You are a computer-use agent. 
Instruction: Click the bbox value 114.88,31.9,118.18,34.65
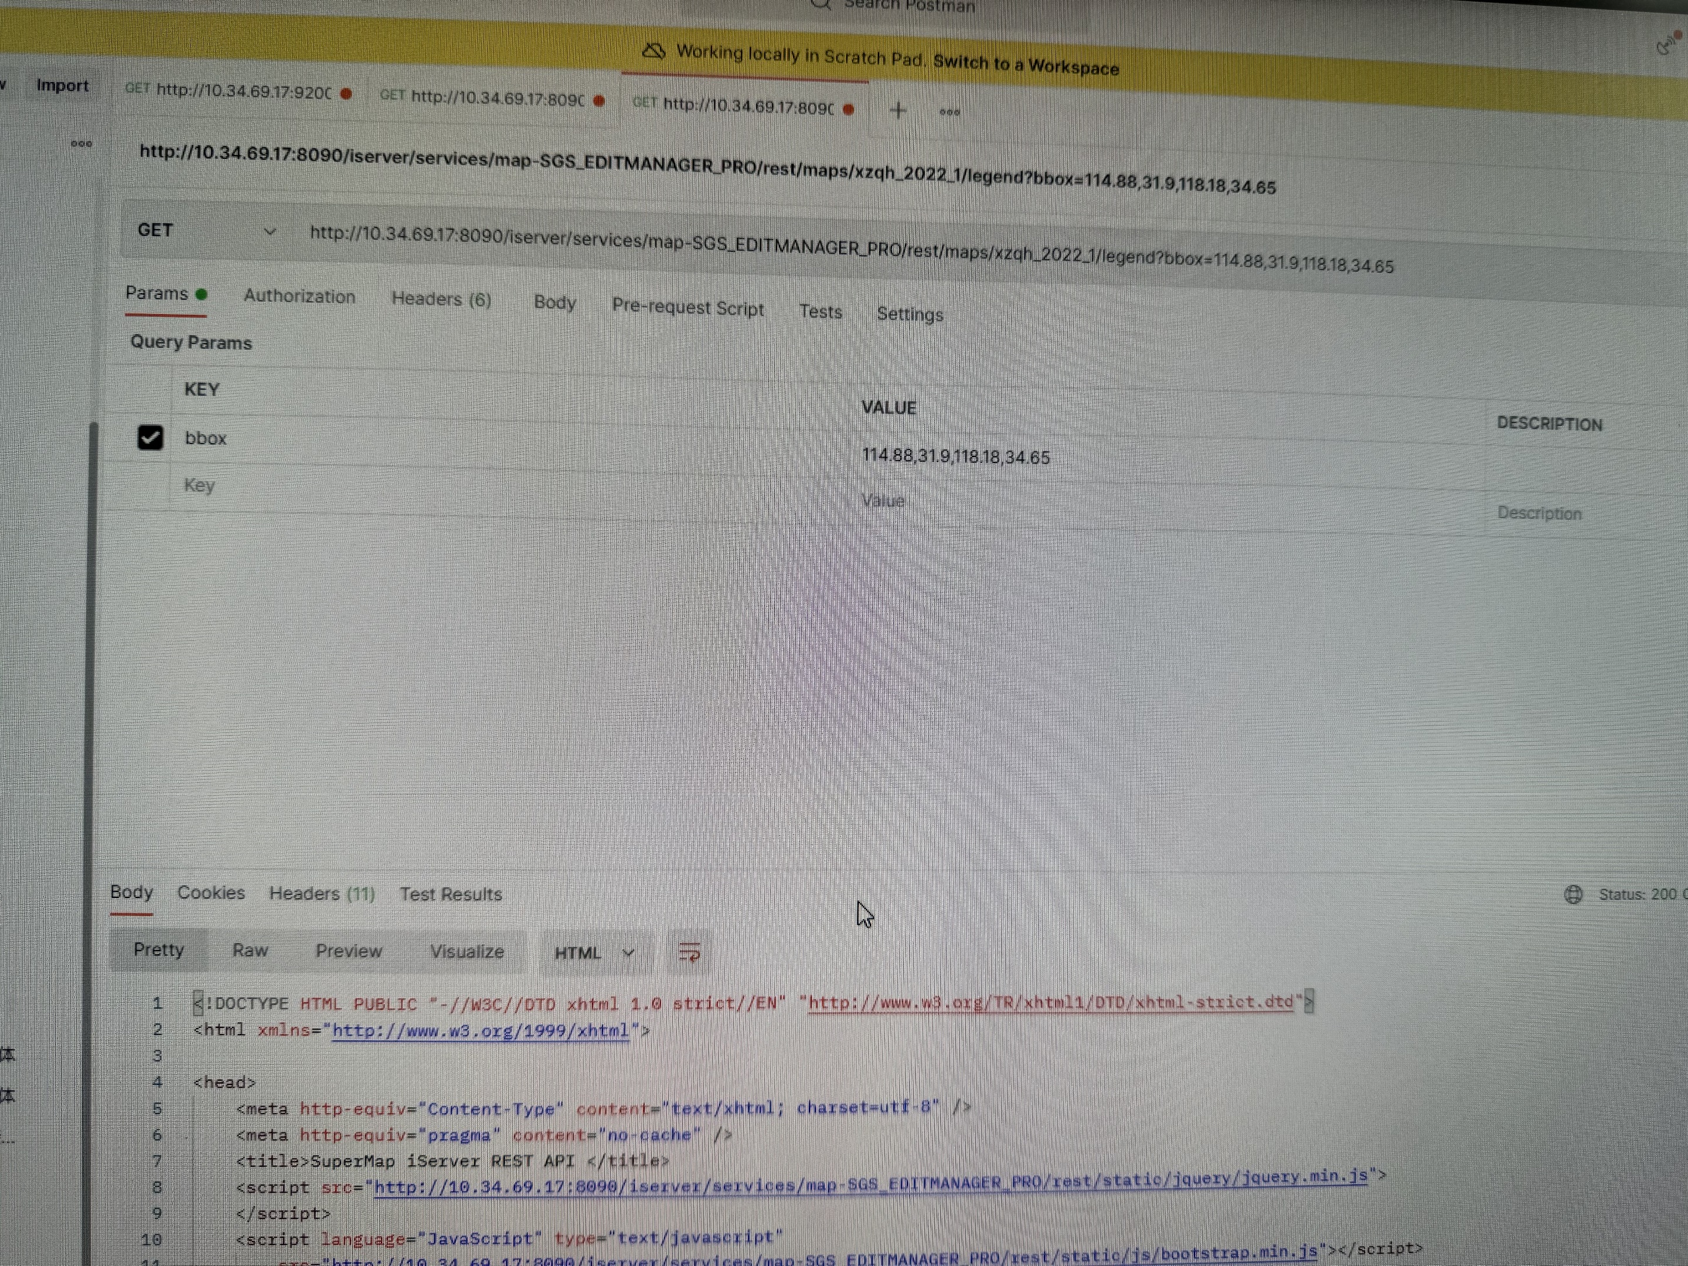(955, 457)
